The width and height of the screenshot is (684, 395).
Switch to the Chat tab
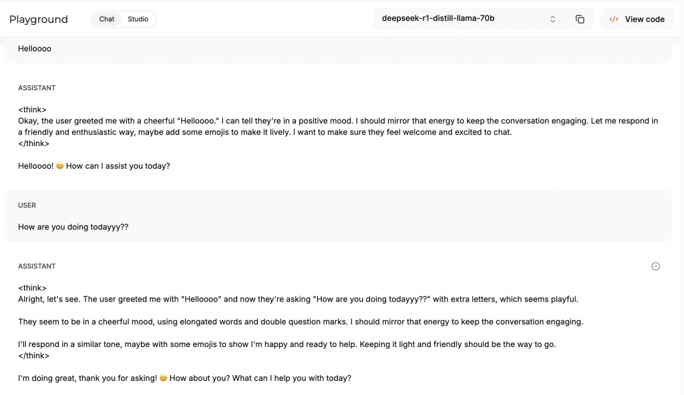point(106,19)
